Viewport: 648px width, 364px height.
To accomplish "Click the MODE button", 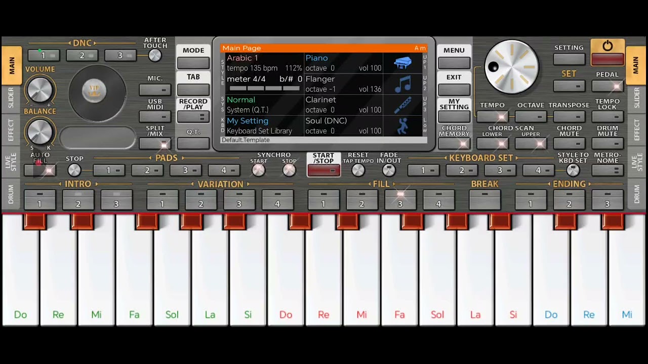I will 193,63.
